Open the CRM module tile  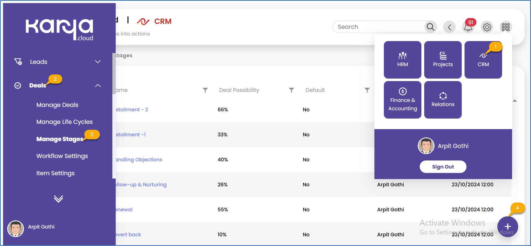(483, 60)
